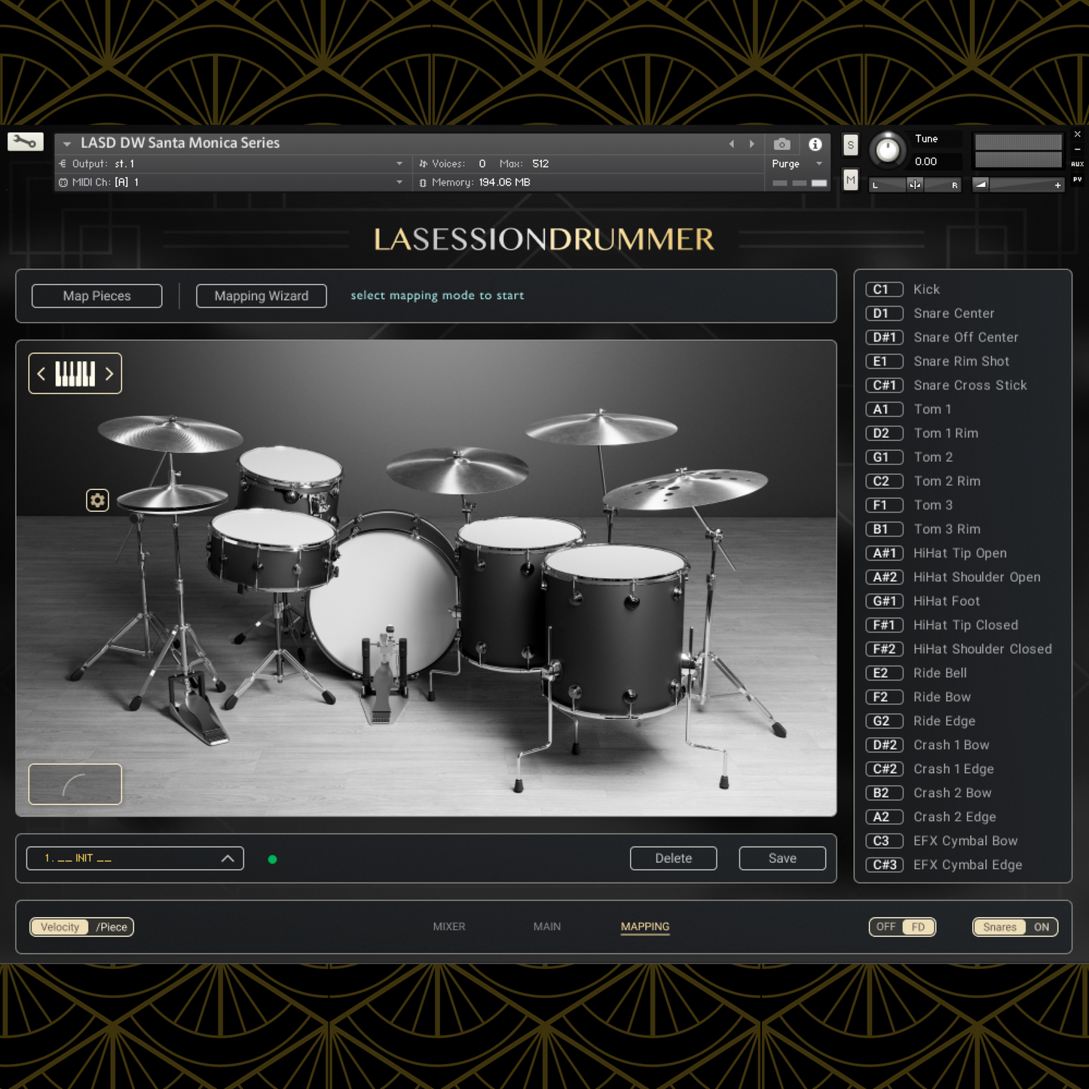The width and height of the screenshot is (1089, 1089).
Task: Switch to the MAIN tab
Action: 547,927
